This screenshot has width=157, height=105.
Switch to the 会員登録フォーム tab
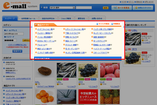28,19
